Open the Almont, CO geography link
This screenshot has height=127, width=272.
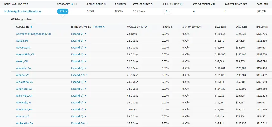click(x=23, y=117)
